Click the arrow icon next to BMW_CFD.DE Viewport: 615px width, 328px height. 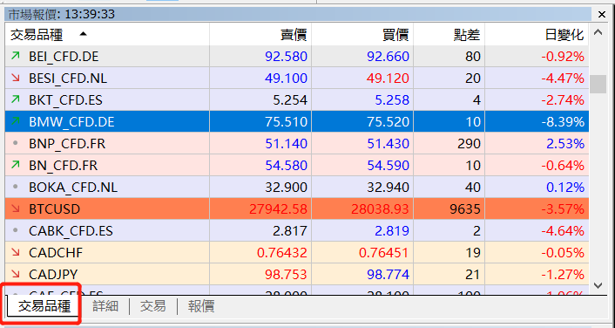click(x=16, y=121)
